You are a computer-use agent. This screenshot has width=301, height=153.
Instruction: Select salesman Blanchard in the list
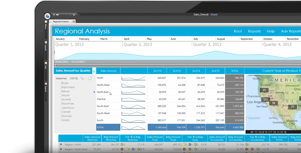pyautogui.click(x=68, y=87)
